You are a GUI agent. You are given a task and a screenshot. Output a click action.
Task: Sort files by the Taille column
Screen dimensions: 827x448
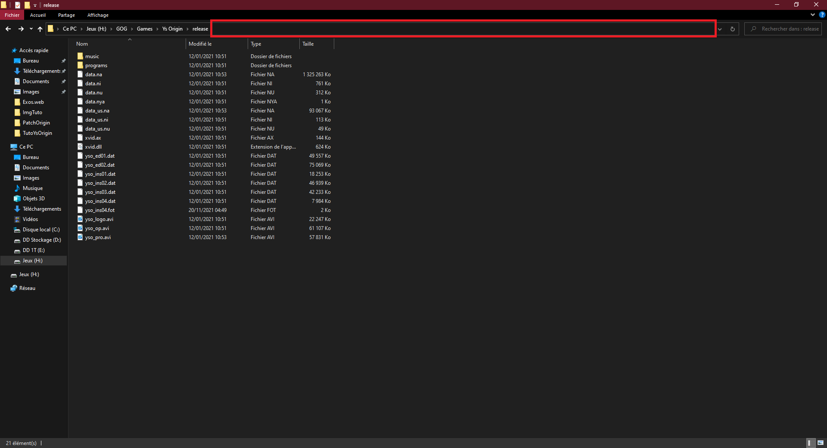308,44
